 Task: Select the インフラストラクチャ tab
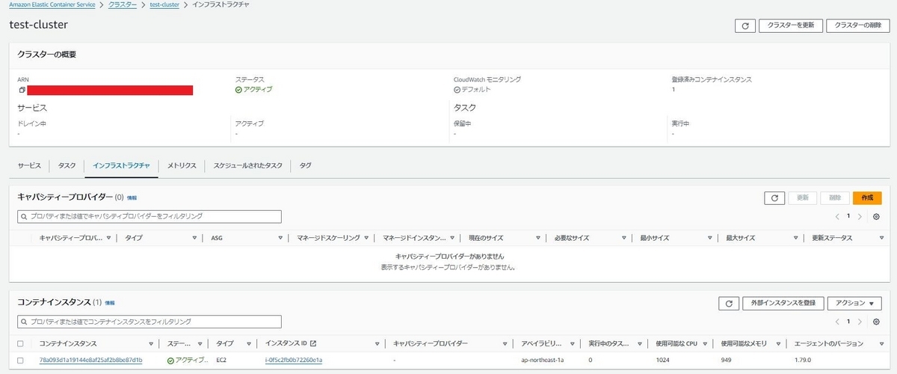pyautogui.click(x=121, y=165)
